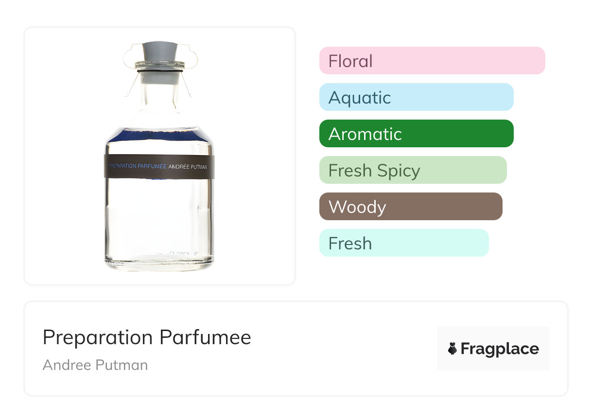
Task: Click the Andree Putman brand name
Action: (95, 365)
